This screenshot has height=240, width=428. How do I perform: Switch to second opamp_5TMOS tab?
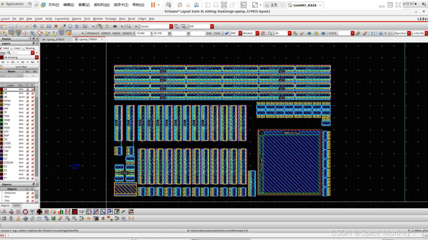click(x=88, y=39)
